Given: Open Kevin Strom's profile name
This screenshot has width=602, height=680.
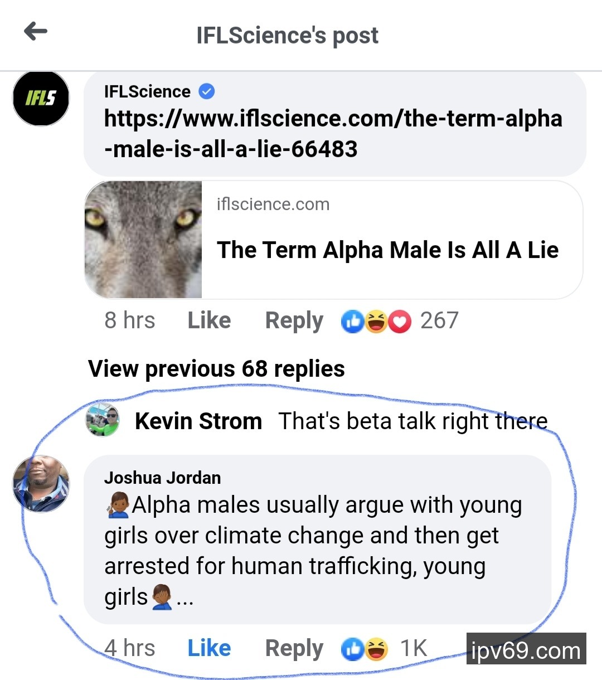Looking at the screenshot, I should pos(198,421).
